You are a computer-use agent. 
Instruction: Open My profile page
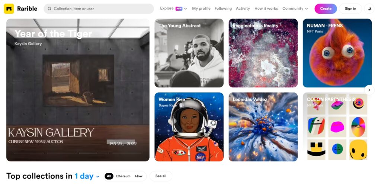[x=201, y=9]
